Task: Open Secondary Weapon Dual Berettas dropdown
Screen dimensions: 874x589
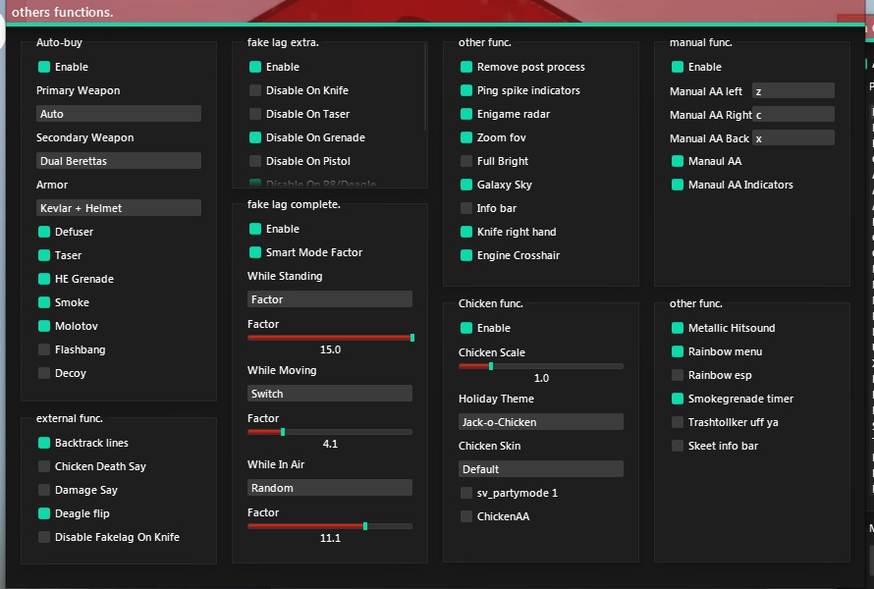Action: click(x=119, y=161)
